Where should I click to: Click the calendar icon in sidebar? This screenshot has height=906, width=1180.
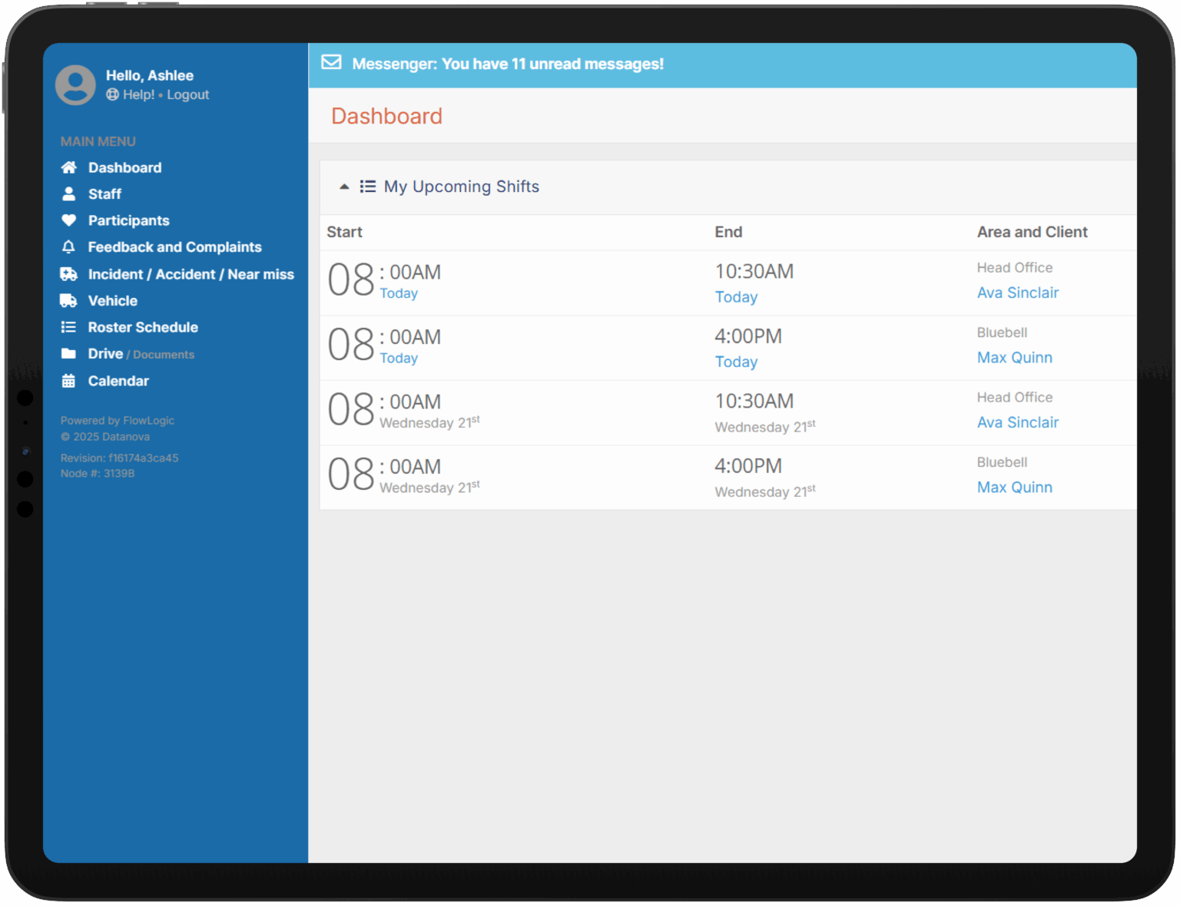pyautogui.click(x=69, y=381)
